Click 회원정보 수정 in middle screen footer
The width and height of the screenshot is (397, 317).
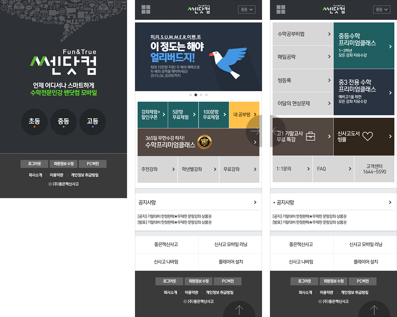click(x=198, y=281)
